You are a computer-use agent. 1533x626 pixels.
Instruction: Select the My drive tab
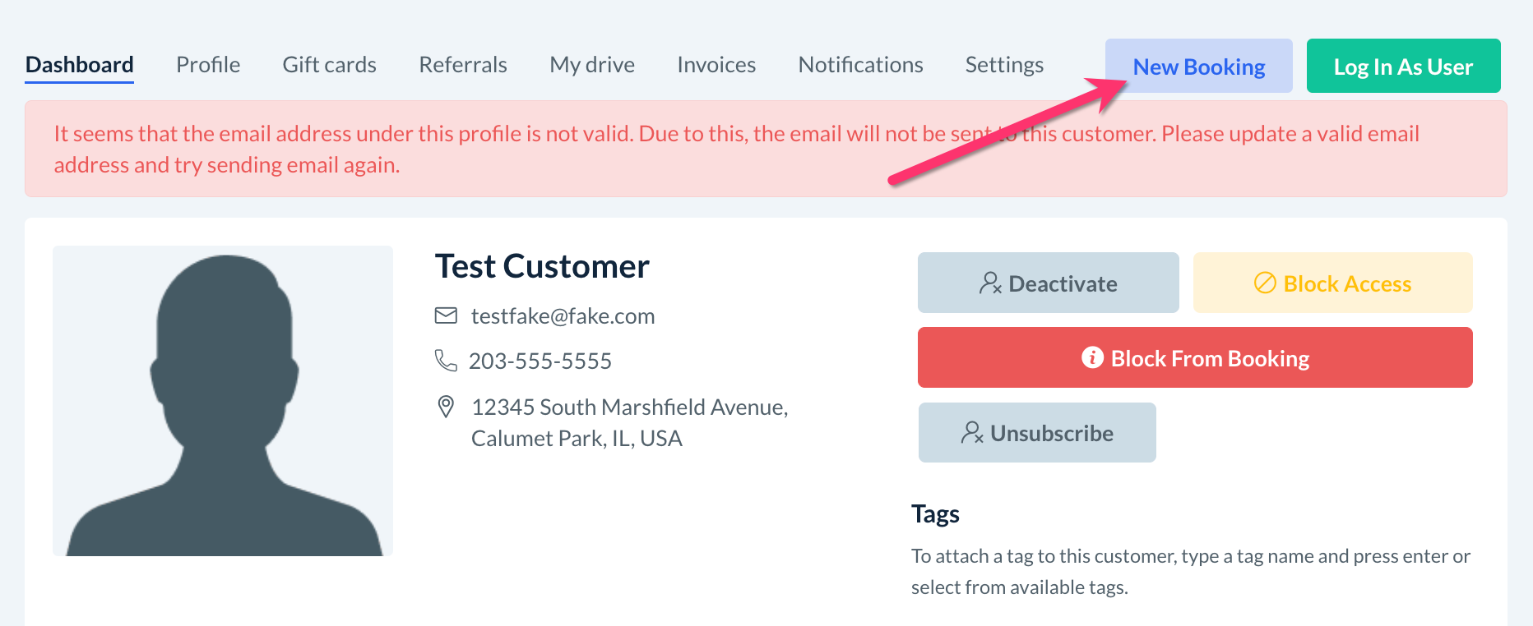coord(592,65)
